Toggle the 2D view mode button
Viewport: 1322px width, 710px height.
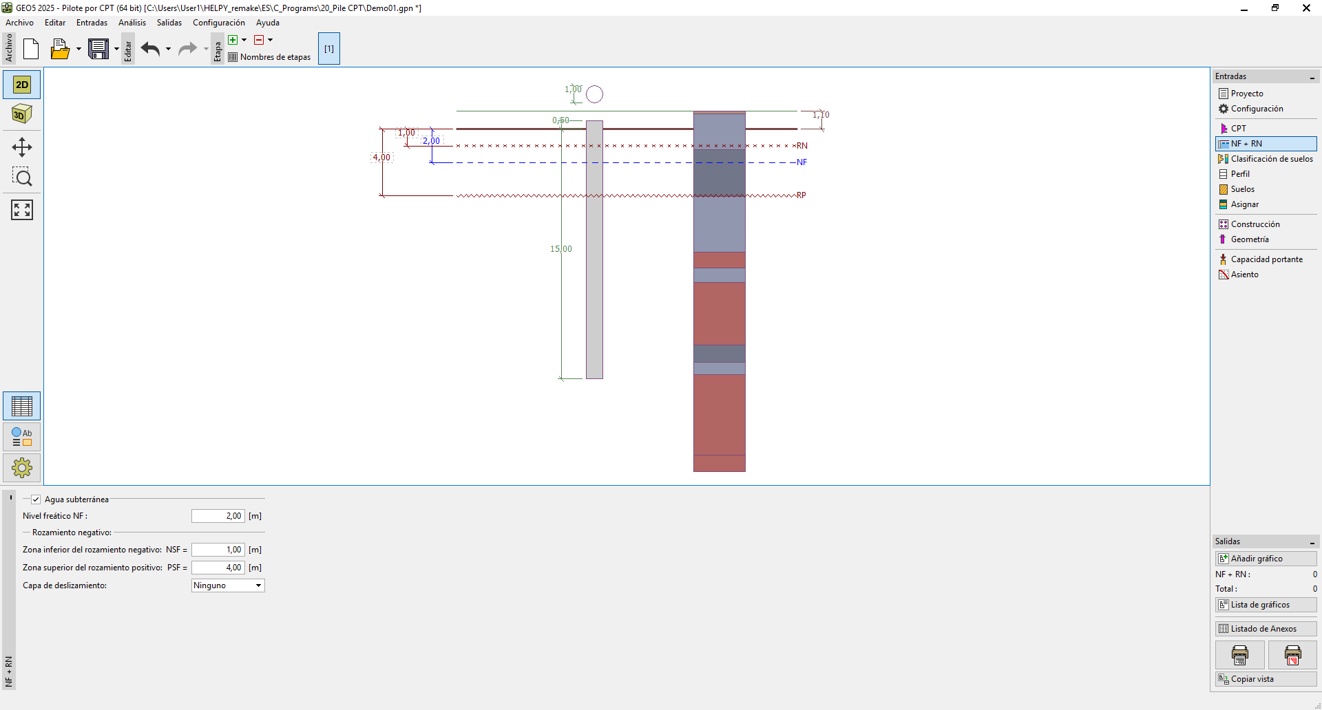[22, 85]
